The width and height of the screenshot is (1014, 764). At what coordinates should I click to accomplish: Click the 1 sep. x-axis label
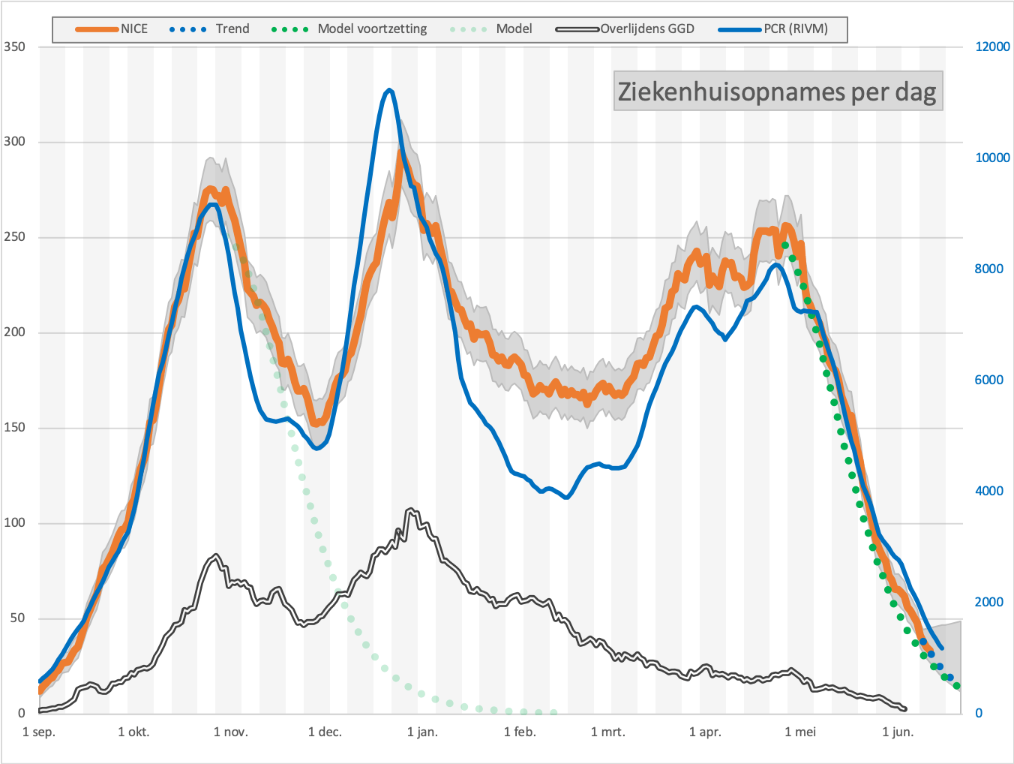(x=39, y=732)
